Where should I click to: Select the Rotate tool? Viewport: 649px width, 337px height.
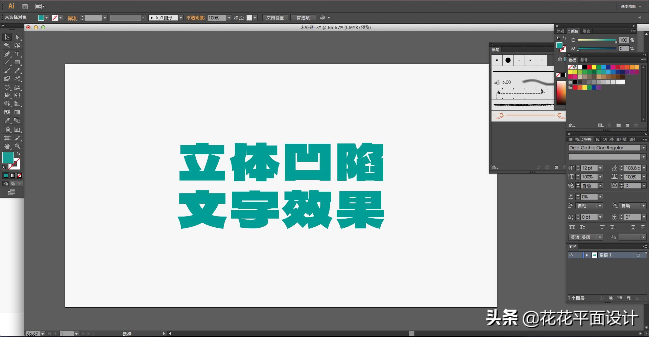pos(7,87)
